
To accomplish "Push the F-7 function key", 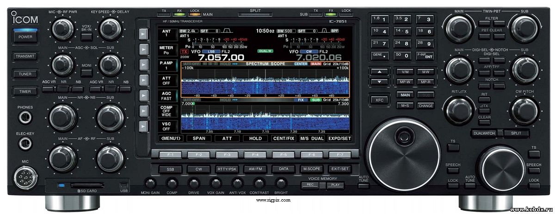I will (340, 155).
